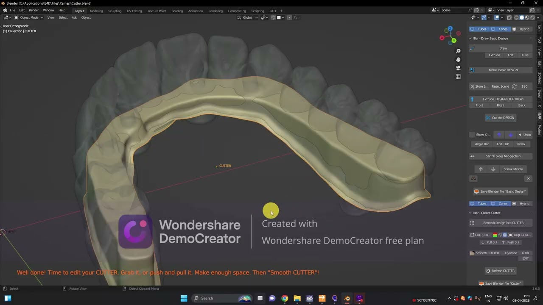Click the Cut the DESIGN button
Viewport: 543px width, 305px height.
pyautogui.click(x=501, y=118)
